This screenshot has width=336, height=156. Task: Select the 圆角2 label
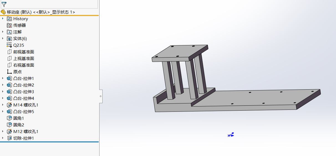tap(19, 125)
